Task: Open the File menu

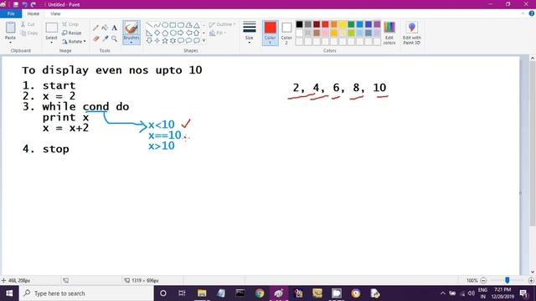Action: pos(11,13)
